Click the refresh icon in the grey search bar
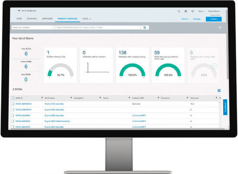Screen dimensions: 238x174 click(220, 28)
